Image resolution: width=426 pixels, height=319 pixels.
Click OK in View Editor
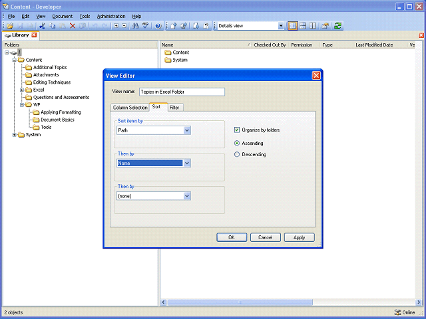point(232,237)
